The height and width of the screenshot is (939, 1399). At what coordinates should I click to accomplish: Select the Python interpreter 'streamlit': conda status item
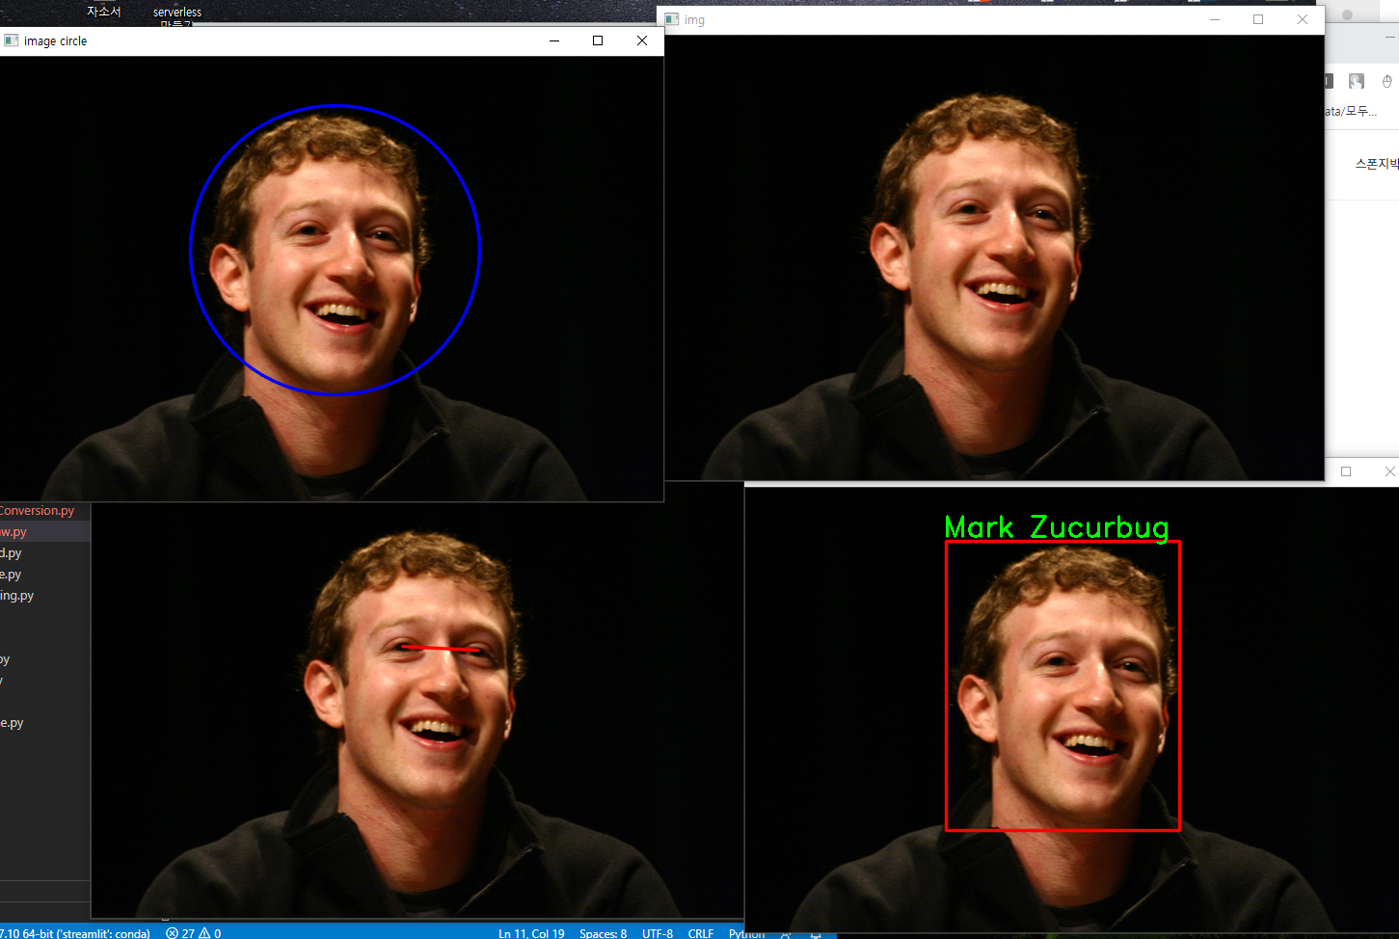(75, 933)
